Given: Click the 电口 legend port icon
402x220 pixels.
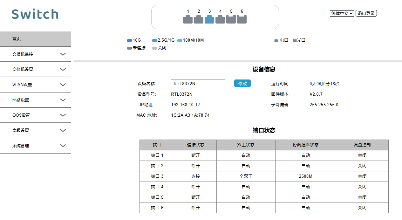Looking at the screenshot, I should 276,40.
